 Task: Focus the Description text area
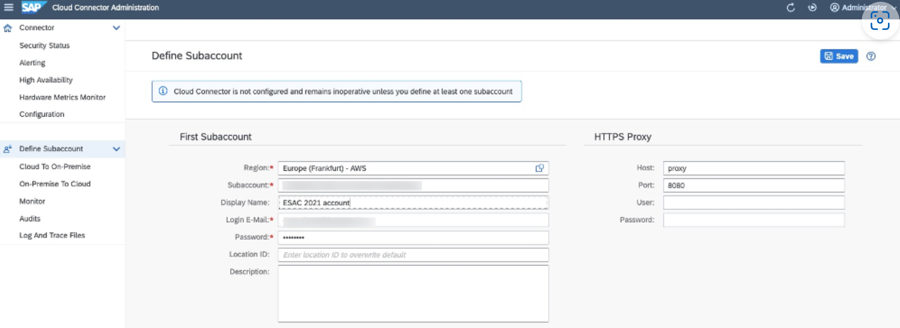413,293
